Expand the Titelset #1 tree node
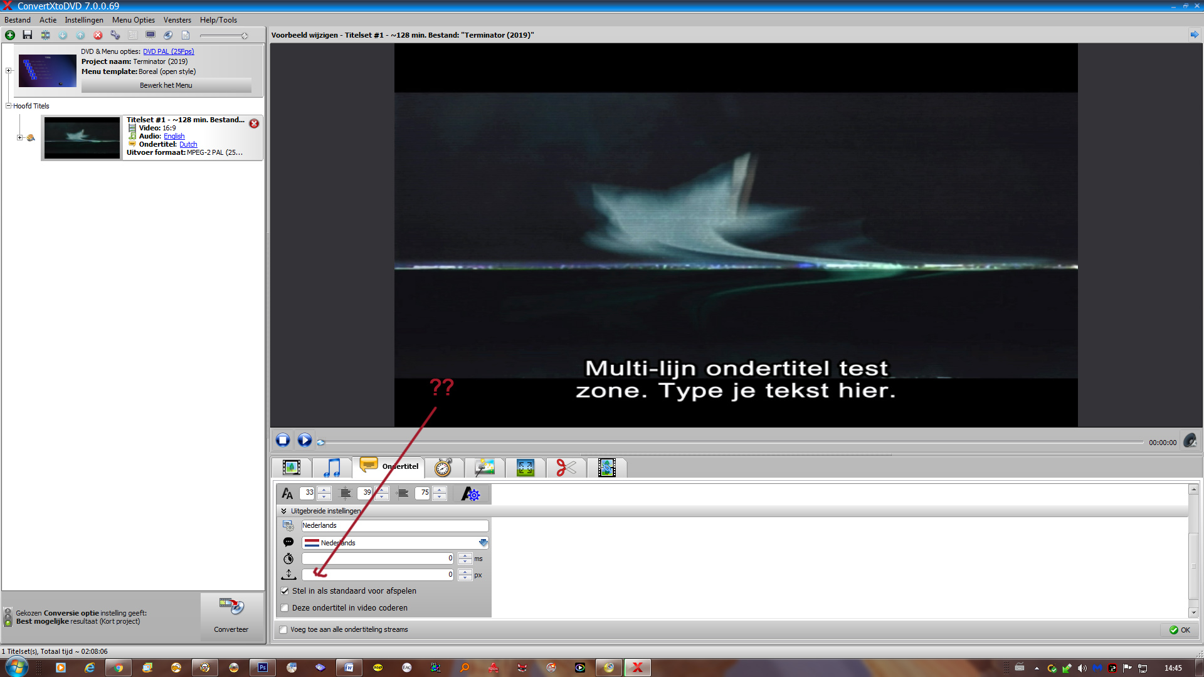1204x677 pixels. pyautogui.click(x=19, y=137)
